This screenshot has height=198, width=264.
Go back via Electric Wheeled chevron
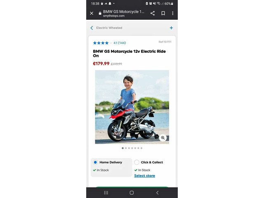92,28
